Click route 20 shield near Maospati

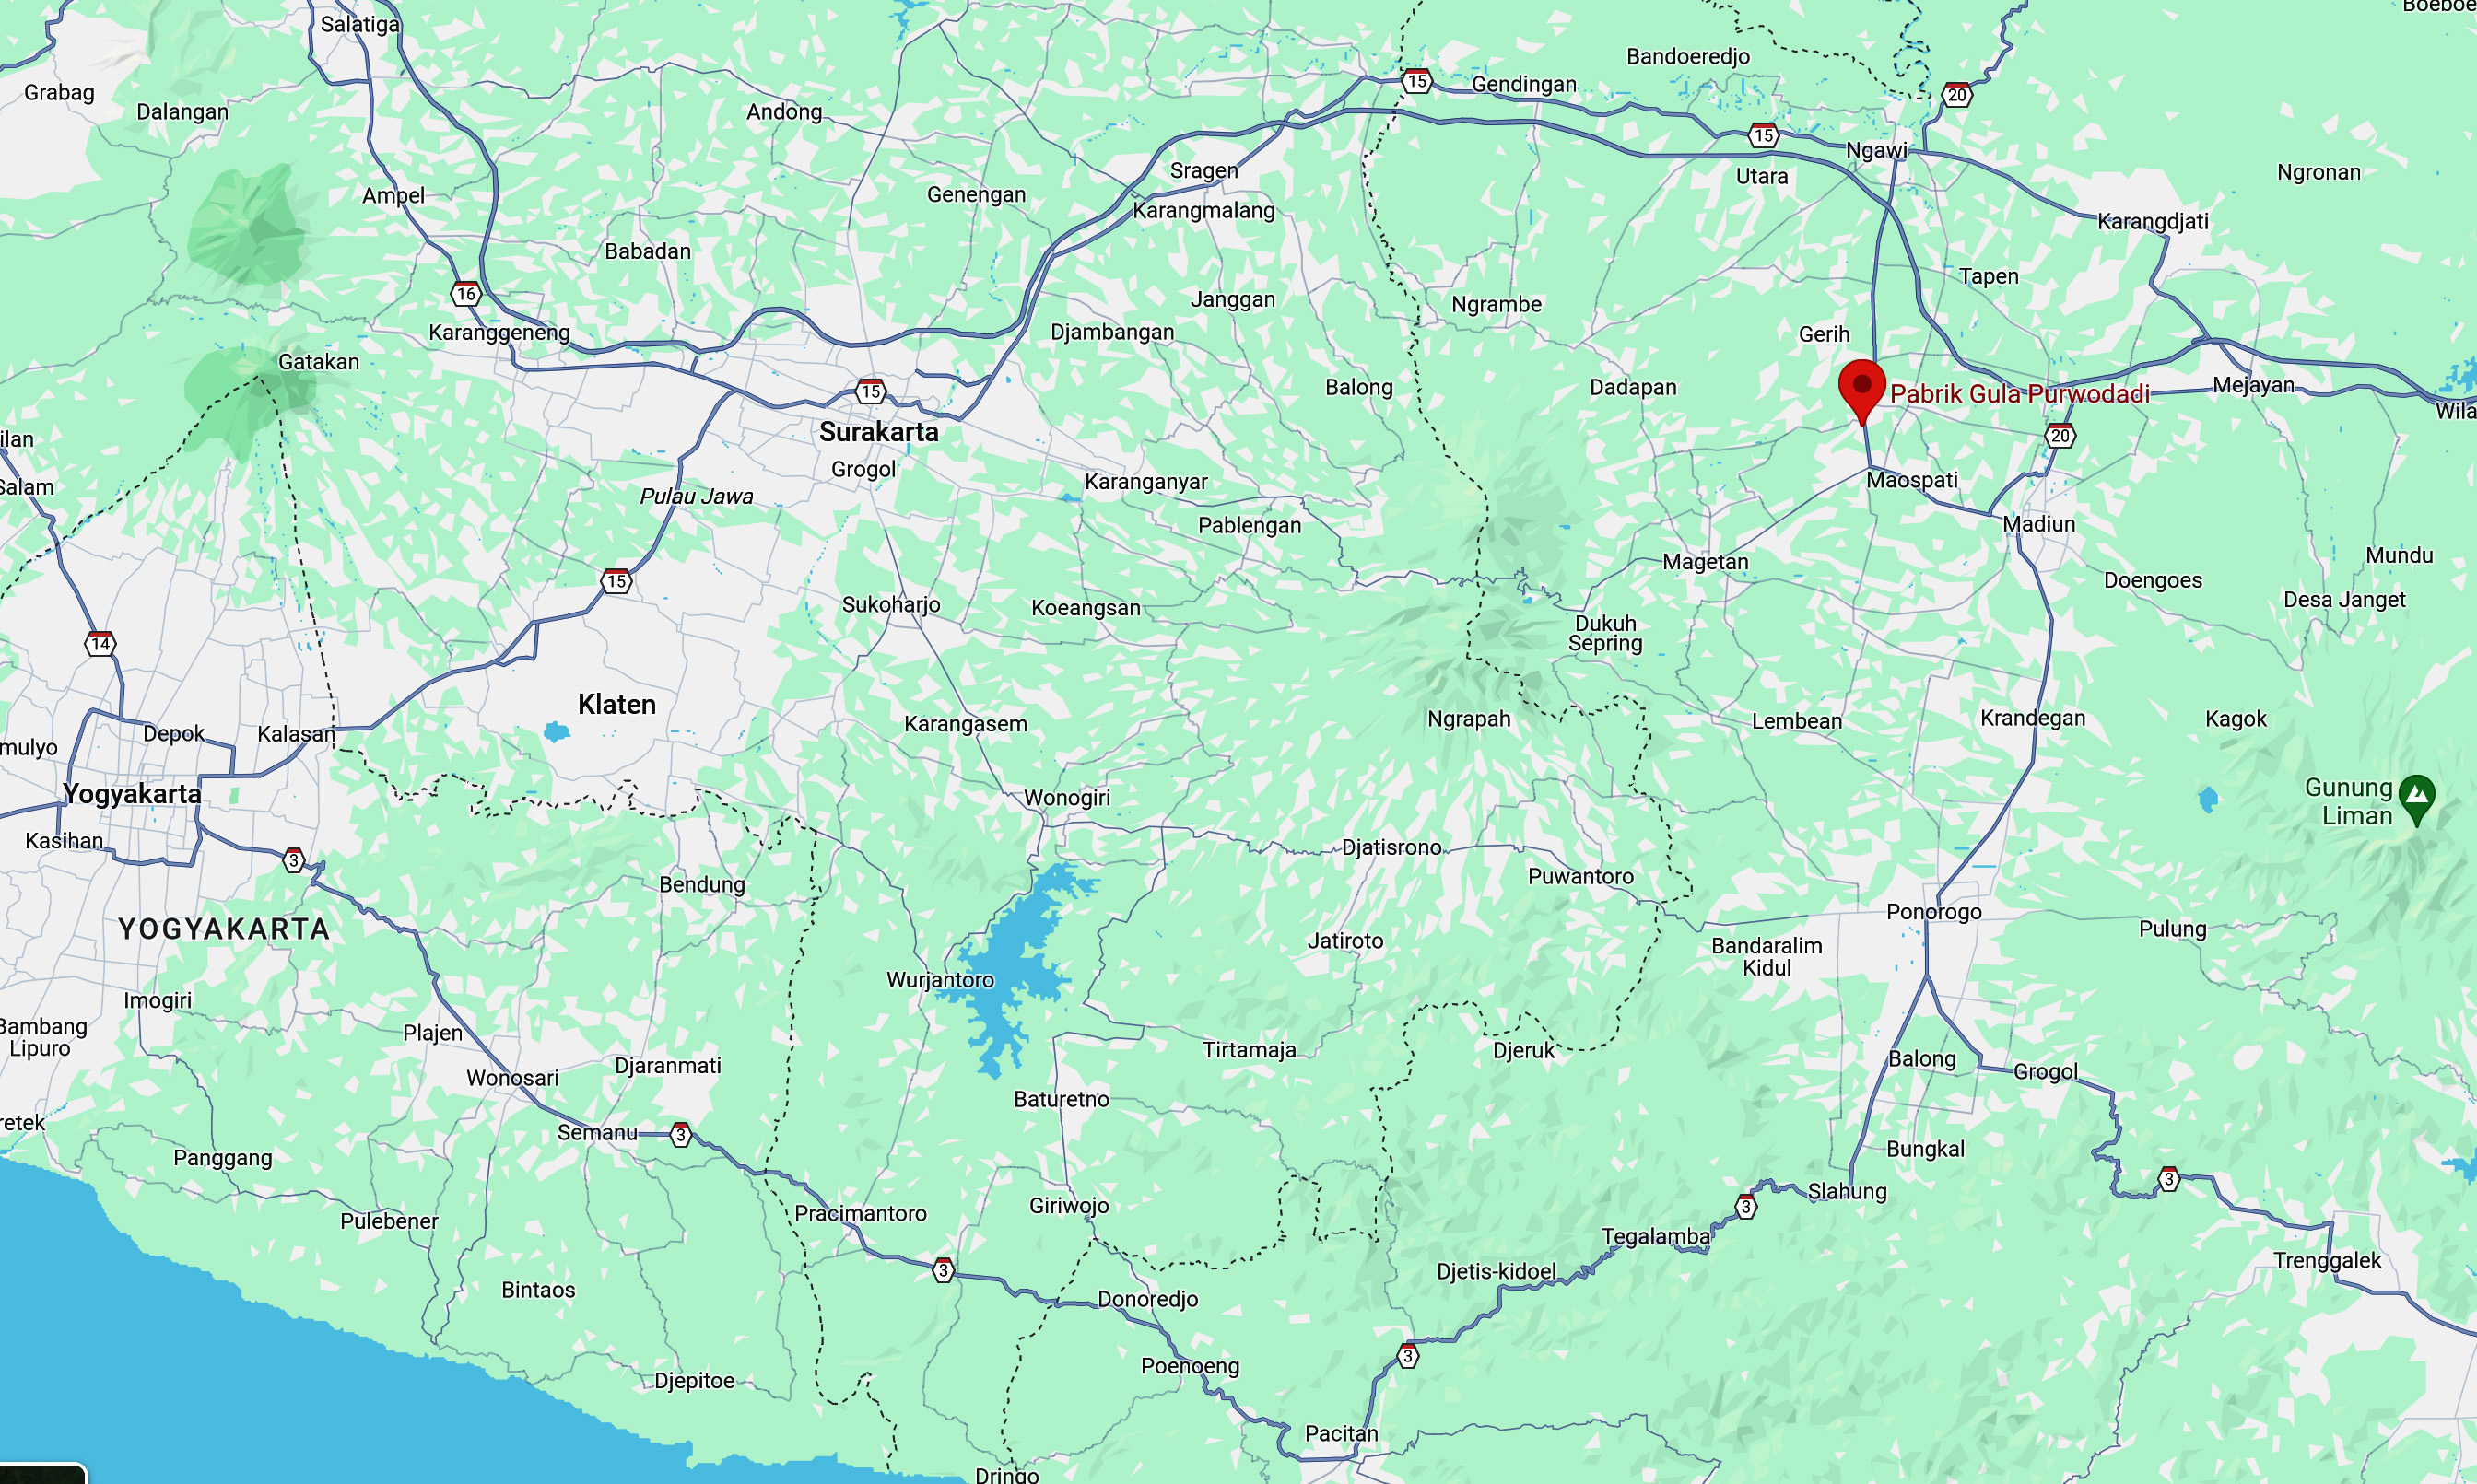pyautogui.click(x=2060, y=435)
